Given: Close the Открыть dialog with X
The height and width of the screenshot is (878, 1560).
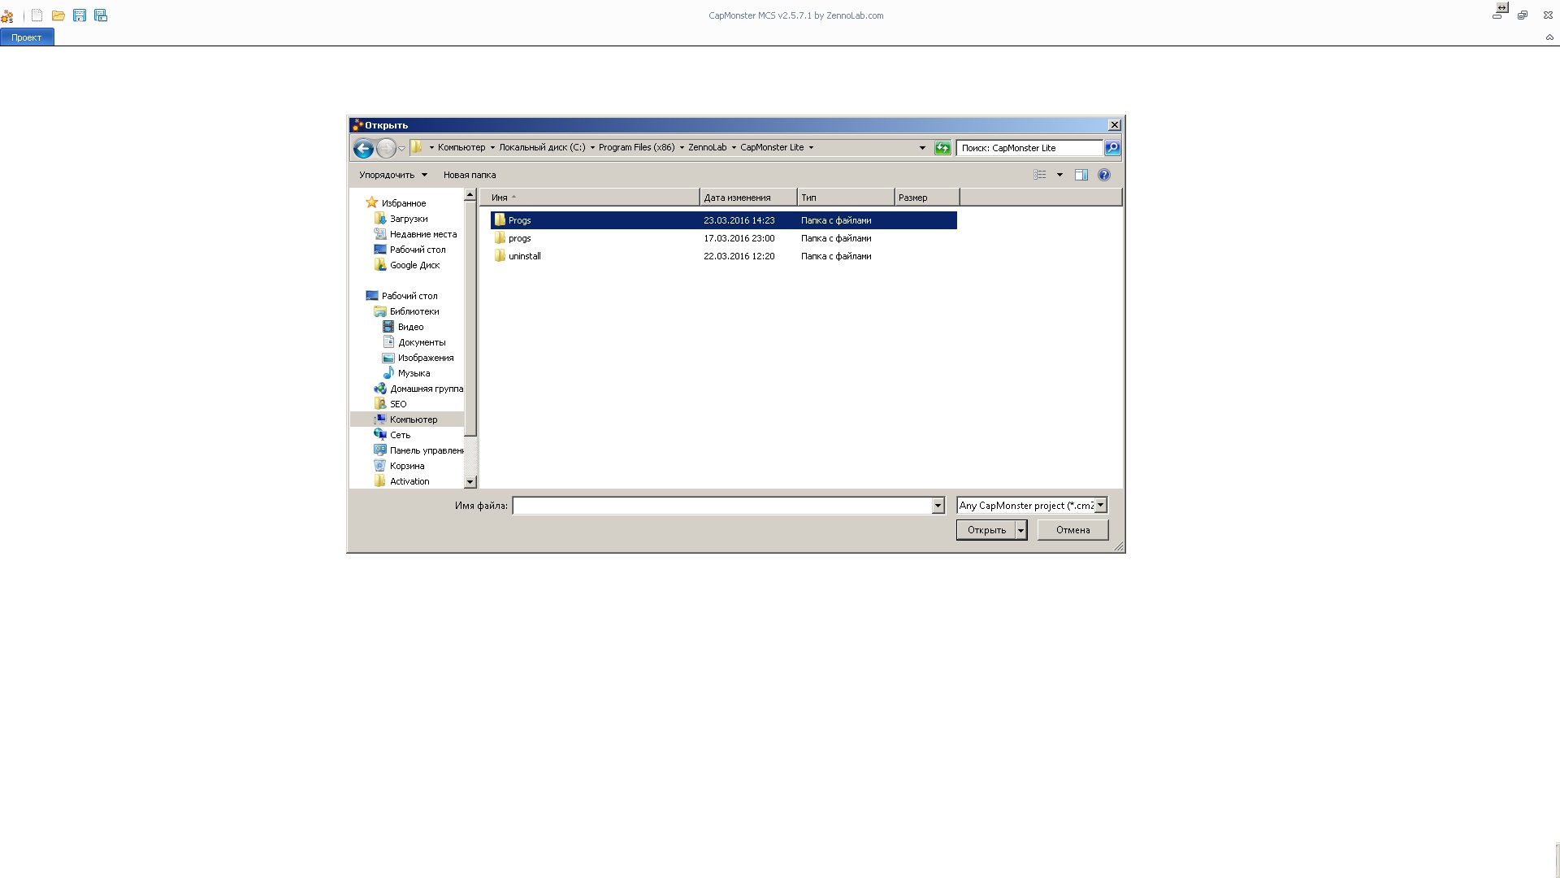Looking at the screenshot, I should tap(1115, 125).
